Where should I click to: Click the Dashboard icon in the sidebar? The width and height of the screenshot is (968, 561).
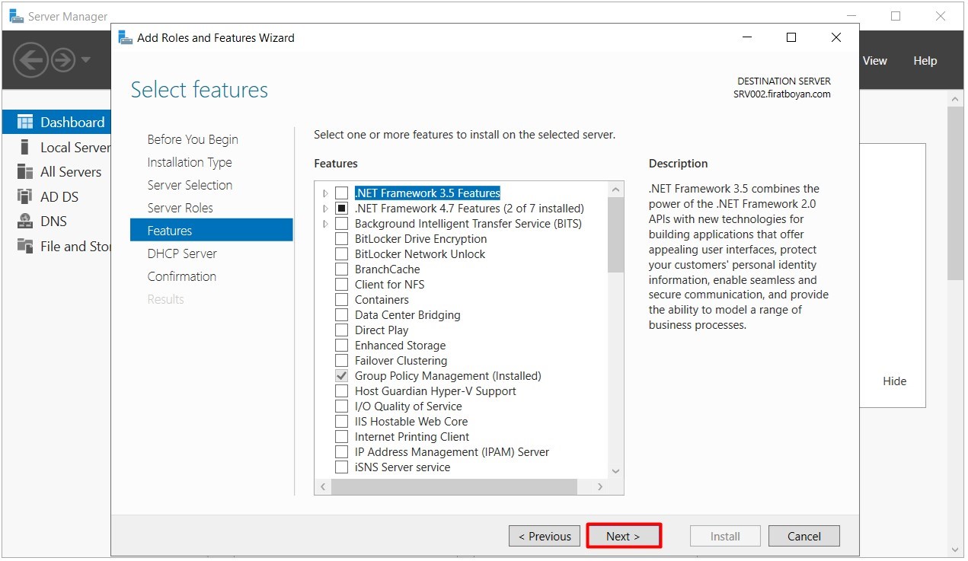click(x=25, y=122)
